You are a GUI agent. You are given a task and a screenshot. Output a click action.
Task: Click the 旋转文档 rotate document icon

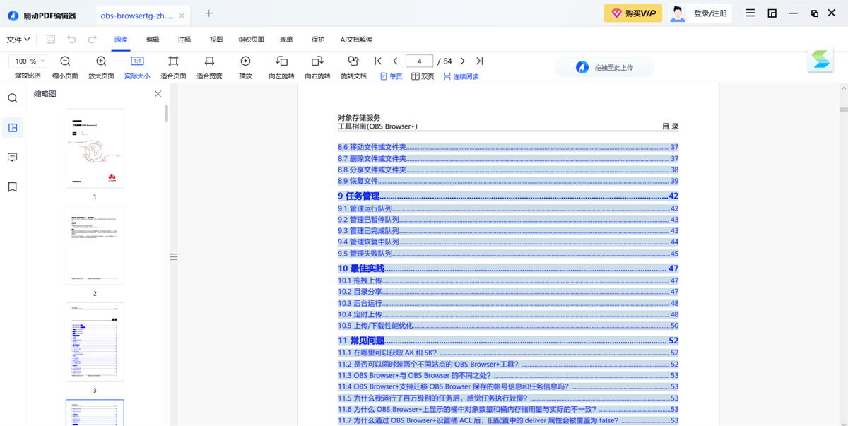[x=353, y=62]
